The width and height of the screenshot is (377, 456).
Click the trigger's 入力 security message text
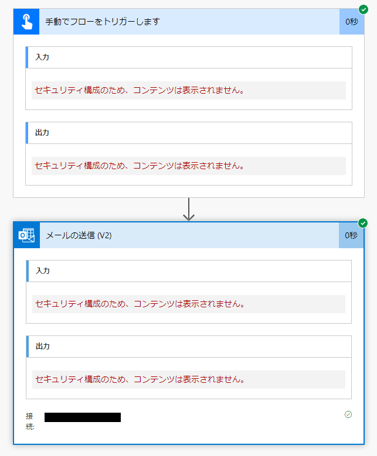(x=139, y=90)
